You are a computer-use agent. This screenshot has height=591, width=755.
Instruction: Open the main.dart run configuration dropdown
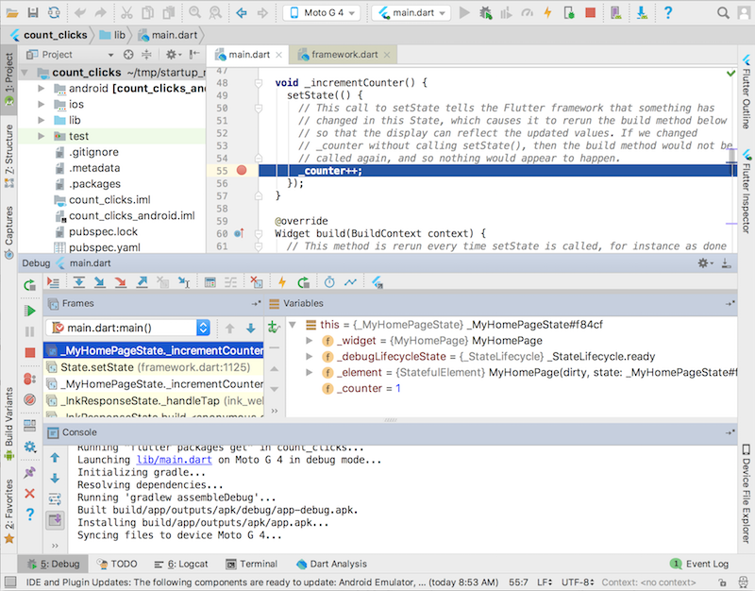tap(411, 12)
